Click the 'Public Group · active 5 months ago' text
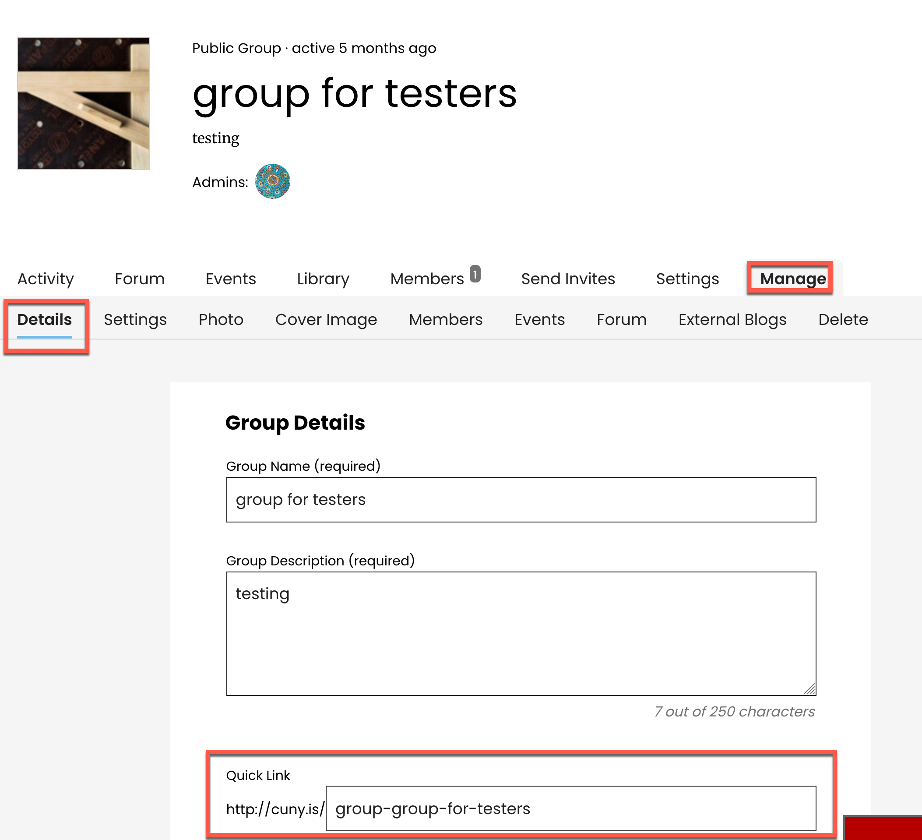The width and height of the screenshot is (922, 840). coord(314,48)
